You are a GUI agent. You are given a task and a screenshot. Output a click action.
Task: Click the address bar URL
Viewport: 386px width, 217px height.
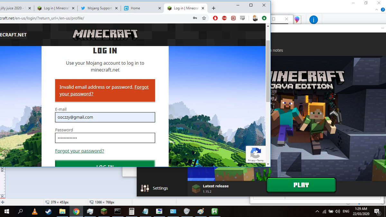pos(42,18)
